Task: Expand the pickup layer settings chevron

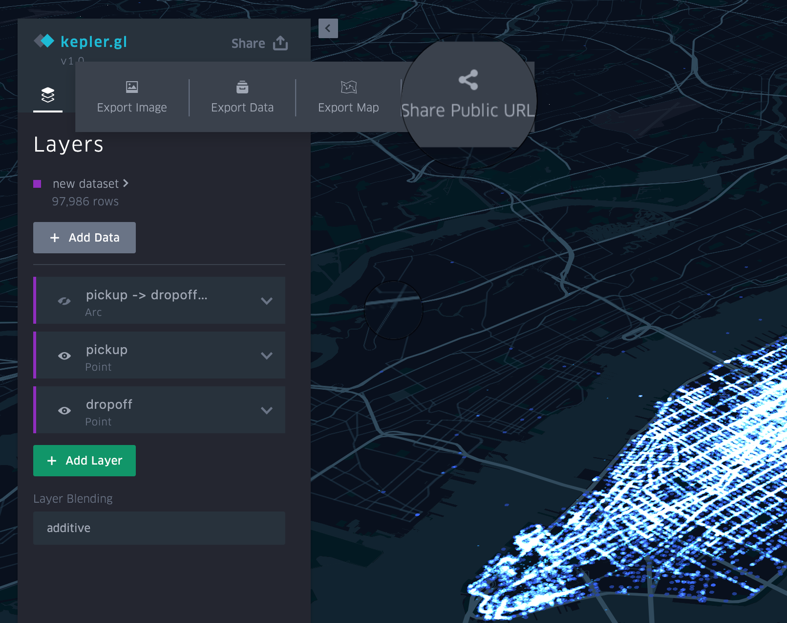Action: (267, 356)
